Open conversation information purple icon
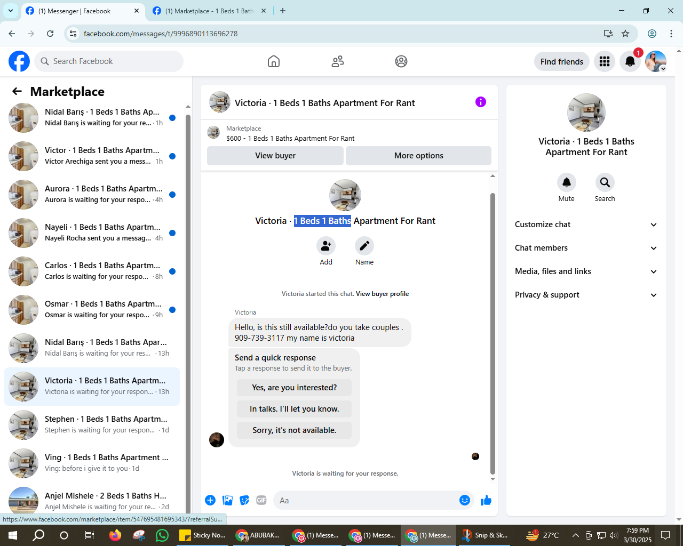Image resolution: width=683 pixels, height=546 pixels. coord(481,102)
